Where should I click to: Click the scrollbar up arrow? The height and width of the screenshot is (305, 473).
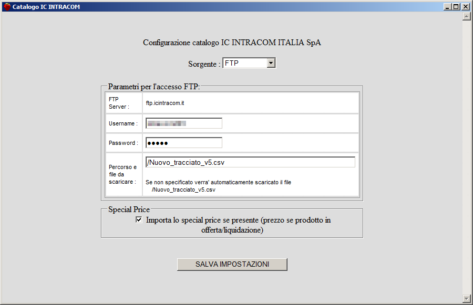[x=467, y=17]
